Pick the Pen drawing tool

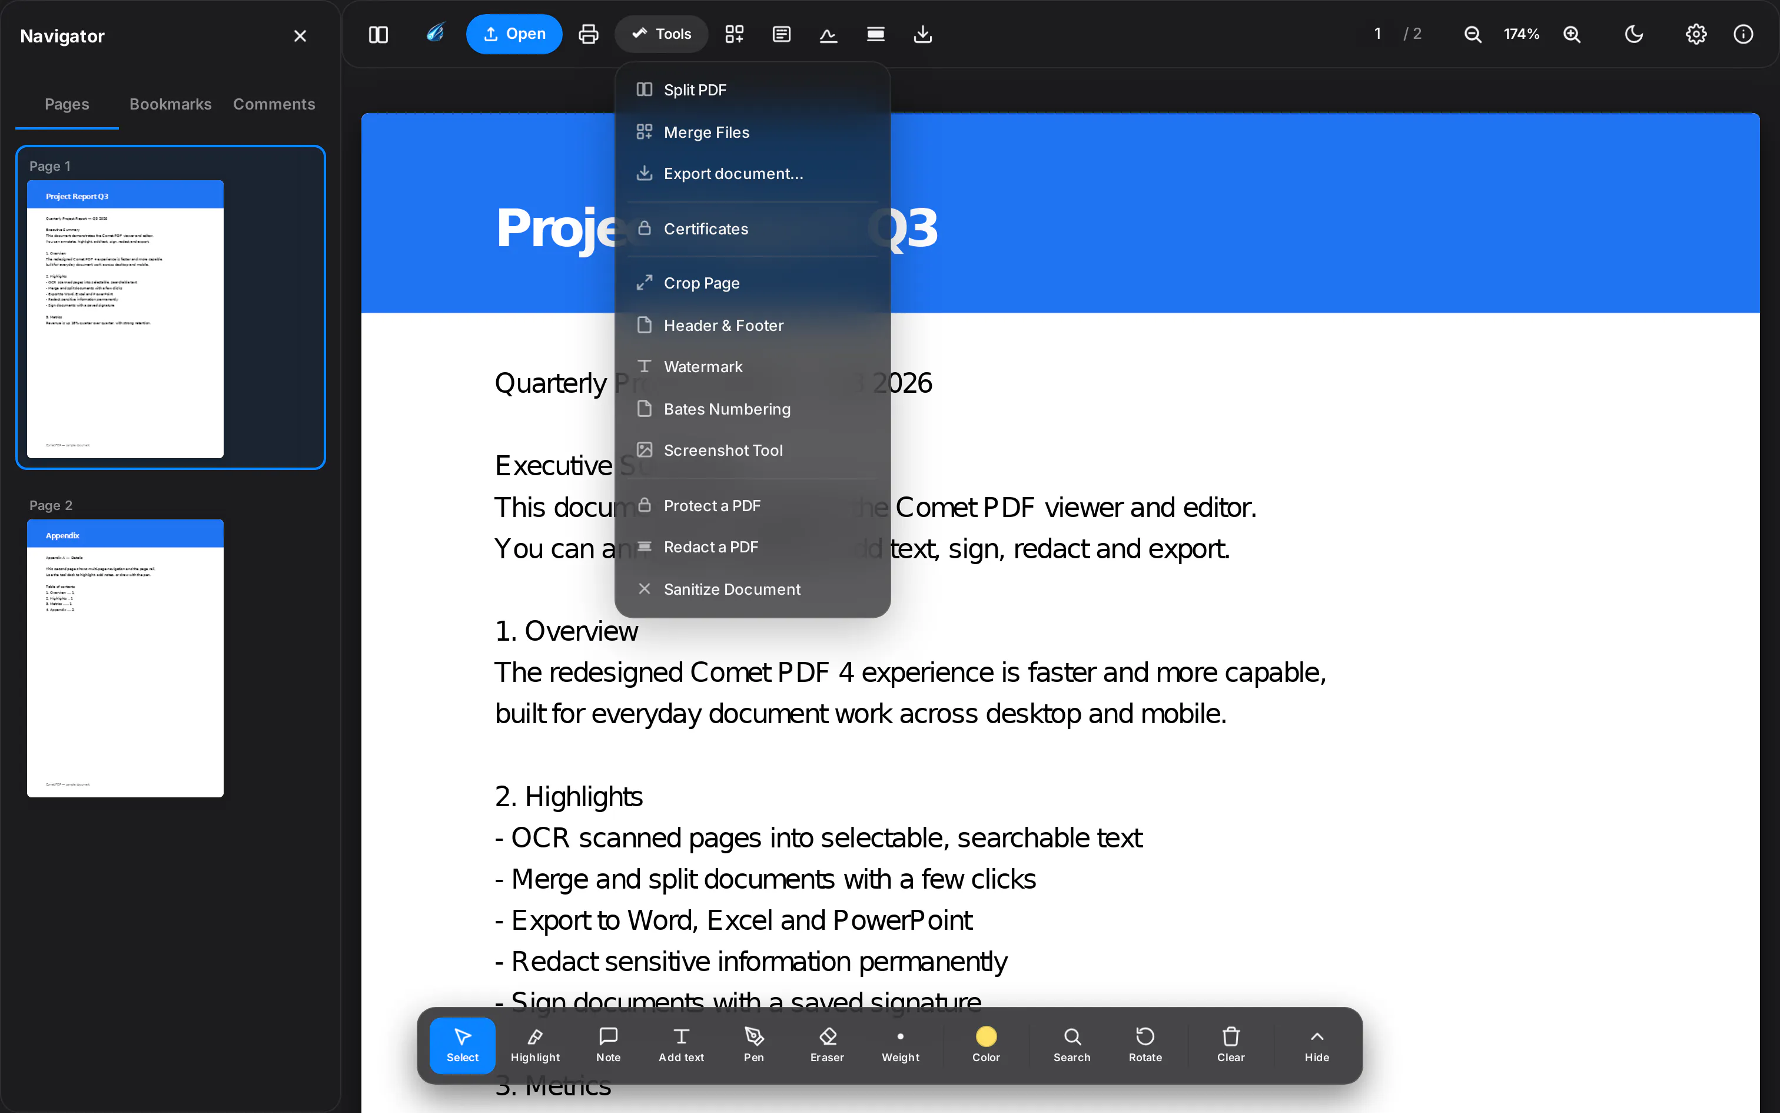pos(754,1045)
